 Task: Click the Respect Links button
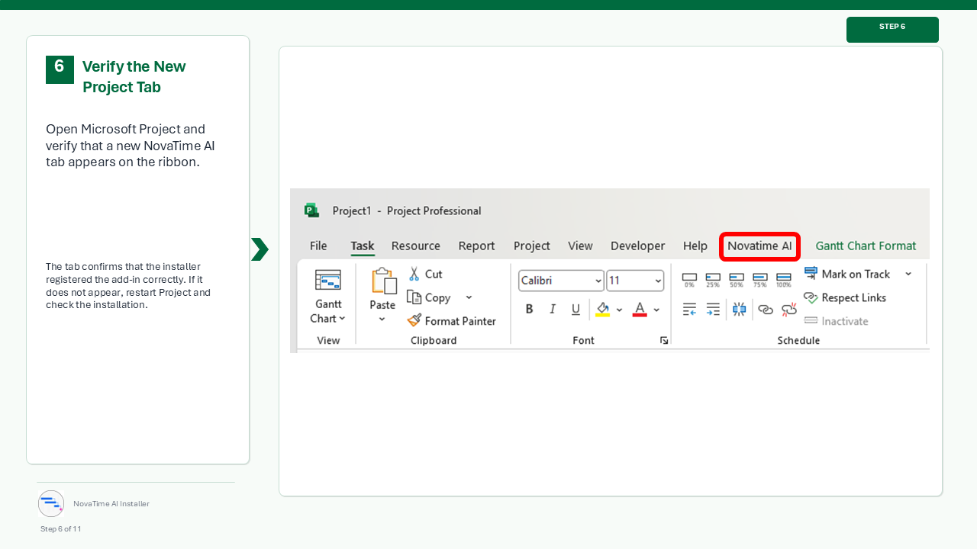[845, 297]
